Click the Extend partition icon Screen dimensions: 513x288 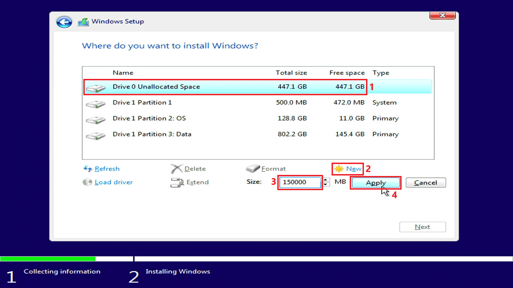click(x=177, y=182)
